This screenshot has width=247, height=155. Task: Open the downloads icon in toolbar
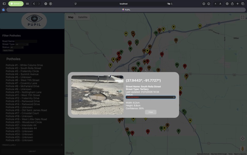click(x=204, y=4)
